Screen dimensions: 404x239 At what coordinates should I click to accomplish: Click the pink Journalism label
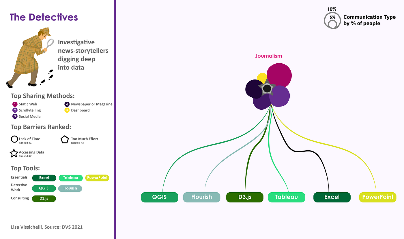pyautogui.click(x=268, y=56)
